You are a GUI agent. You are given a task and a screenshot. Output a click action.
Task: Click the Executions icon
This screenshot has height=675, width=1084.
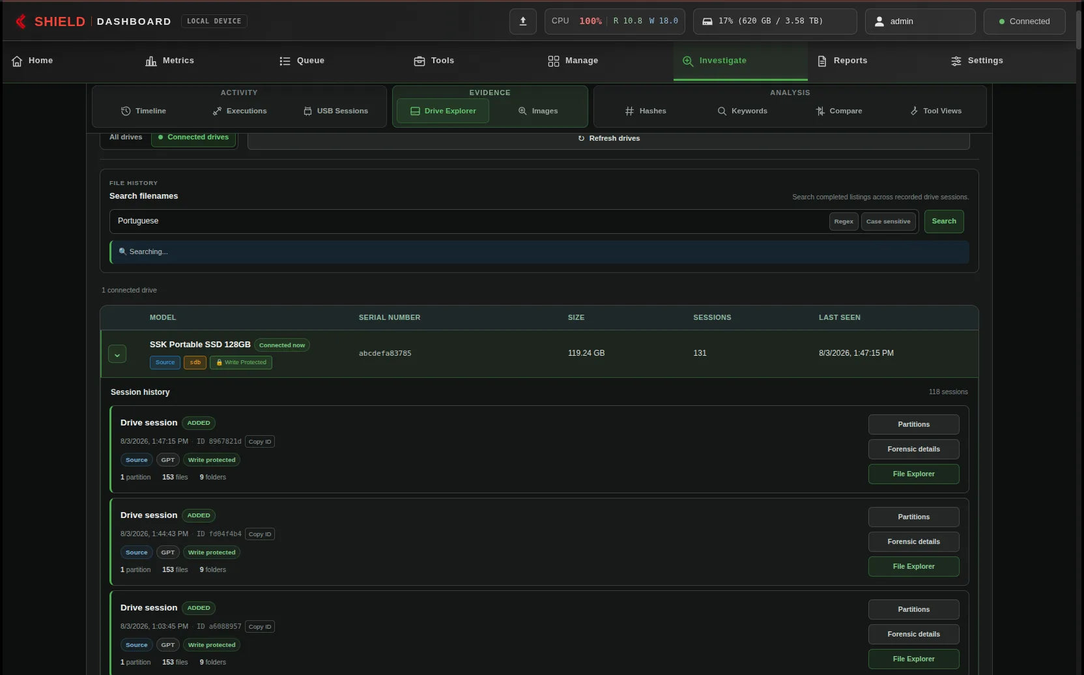pyautogui.click(x=217, y=111)
